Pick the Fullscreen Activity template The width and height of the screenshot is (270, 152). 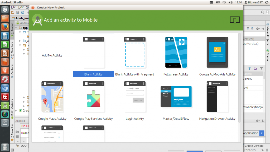176,55
